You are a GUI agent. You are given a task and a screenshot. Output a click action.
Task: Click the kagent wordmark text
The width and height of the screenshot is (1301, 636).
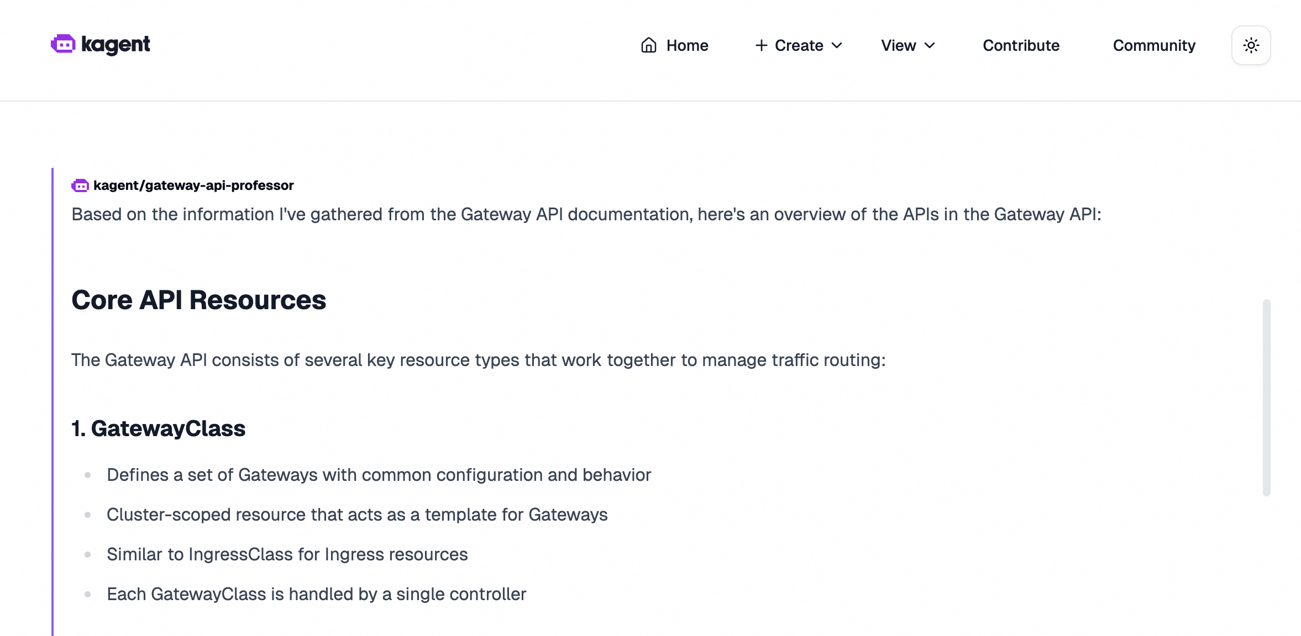click(116, 45)
